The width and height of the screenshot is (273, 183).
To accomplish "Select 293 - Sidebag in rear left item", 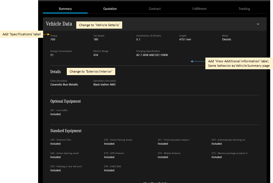I will (x=66, y=167).
